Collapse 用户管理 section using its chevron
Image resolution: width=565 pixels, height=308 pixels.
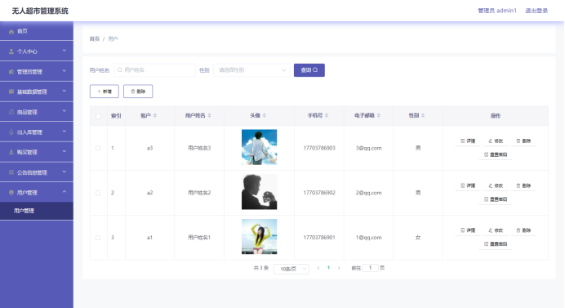[x=65, y=192]
